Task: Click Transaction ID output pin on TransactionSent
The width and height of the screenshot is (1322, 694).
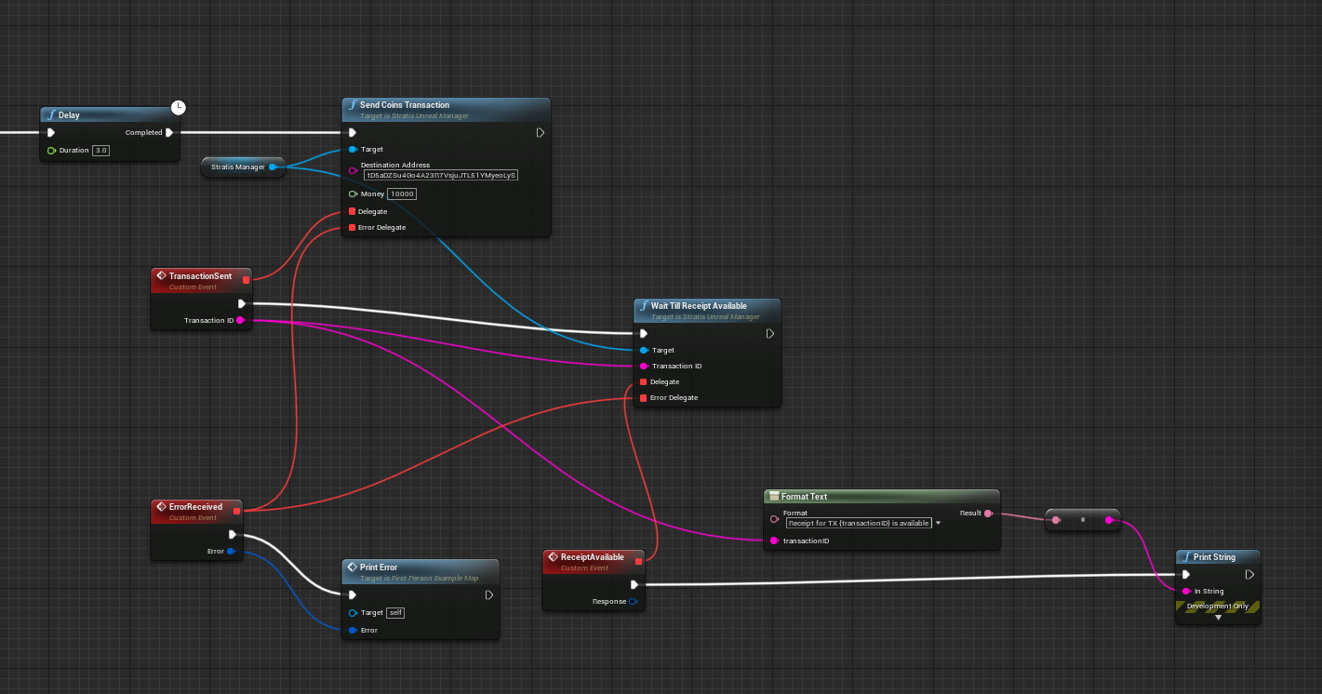Action: tap(241, 320)
